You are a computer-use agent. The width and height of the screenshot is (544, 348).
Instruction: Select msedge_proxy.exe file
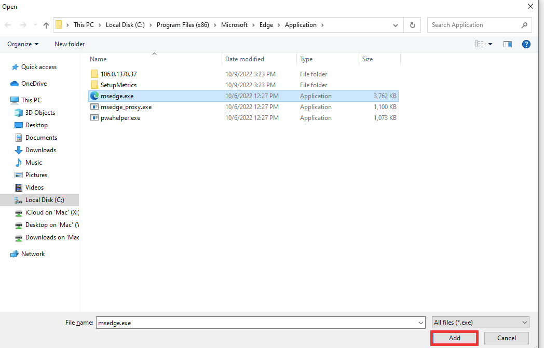(x=126, y=107)
